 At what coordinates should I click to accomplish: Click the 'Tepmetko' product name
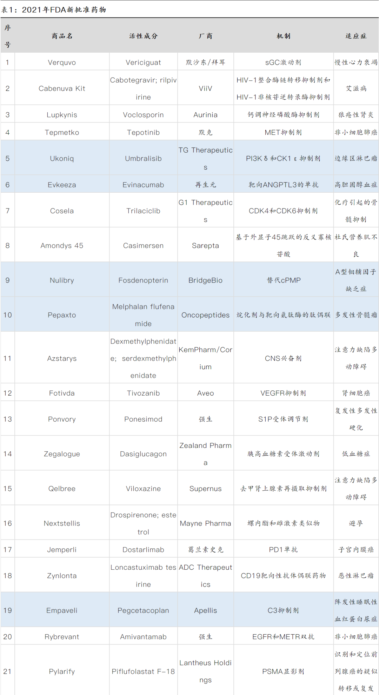click(x=62, y=132)
